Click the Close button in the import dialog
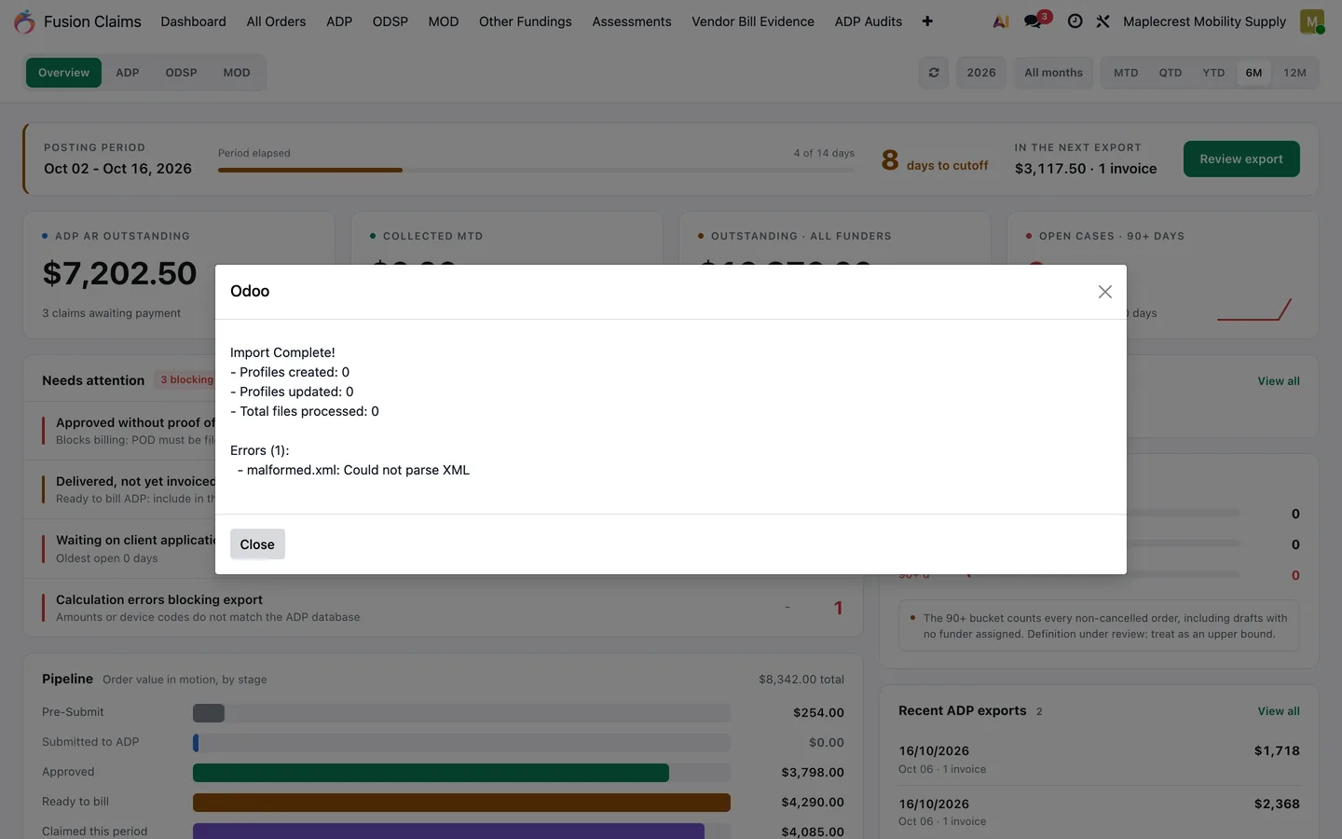Image resolution: width=1342 pixels, height=839 pixels. coord(257,544)
